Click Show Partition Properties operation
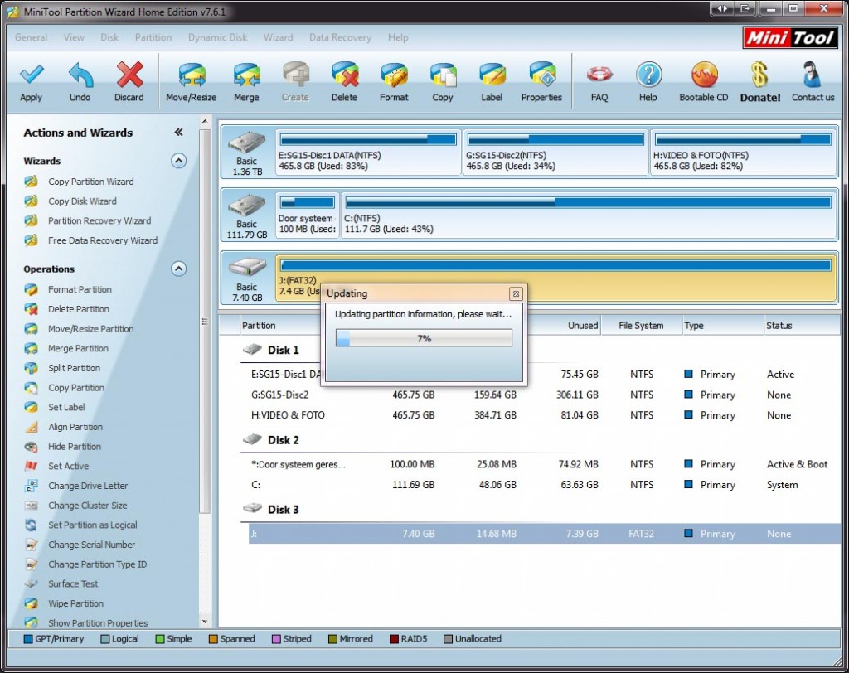This screenshot has height=673, width=849. (98, 622)
